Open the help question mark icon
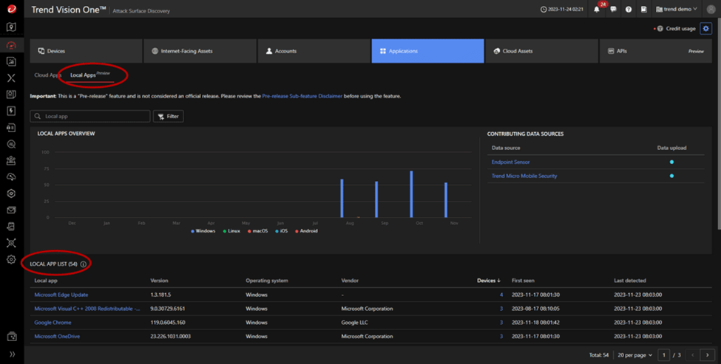 tap(628, 9)
